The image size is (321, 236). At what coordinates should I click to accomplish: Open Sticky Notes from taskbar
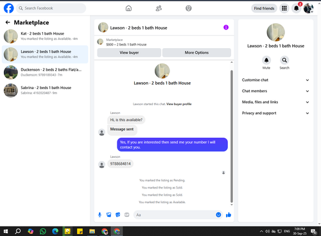[x=80, y=231]
